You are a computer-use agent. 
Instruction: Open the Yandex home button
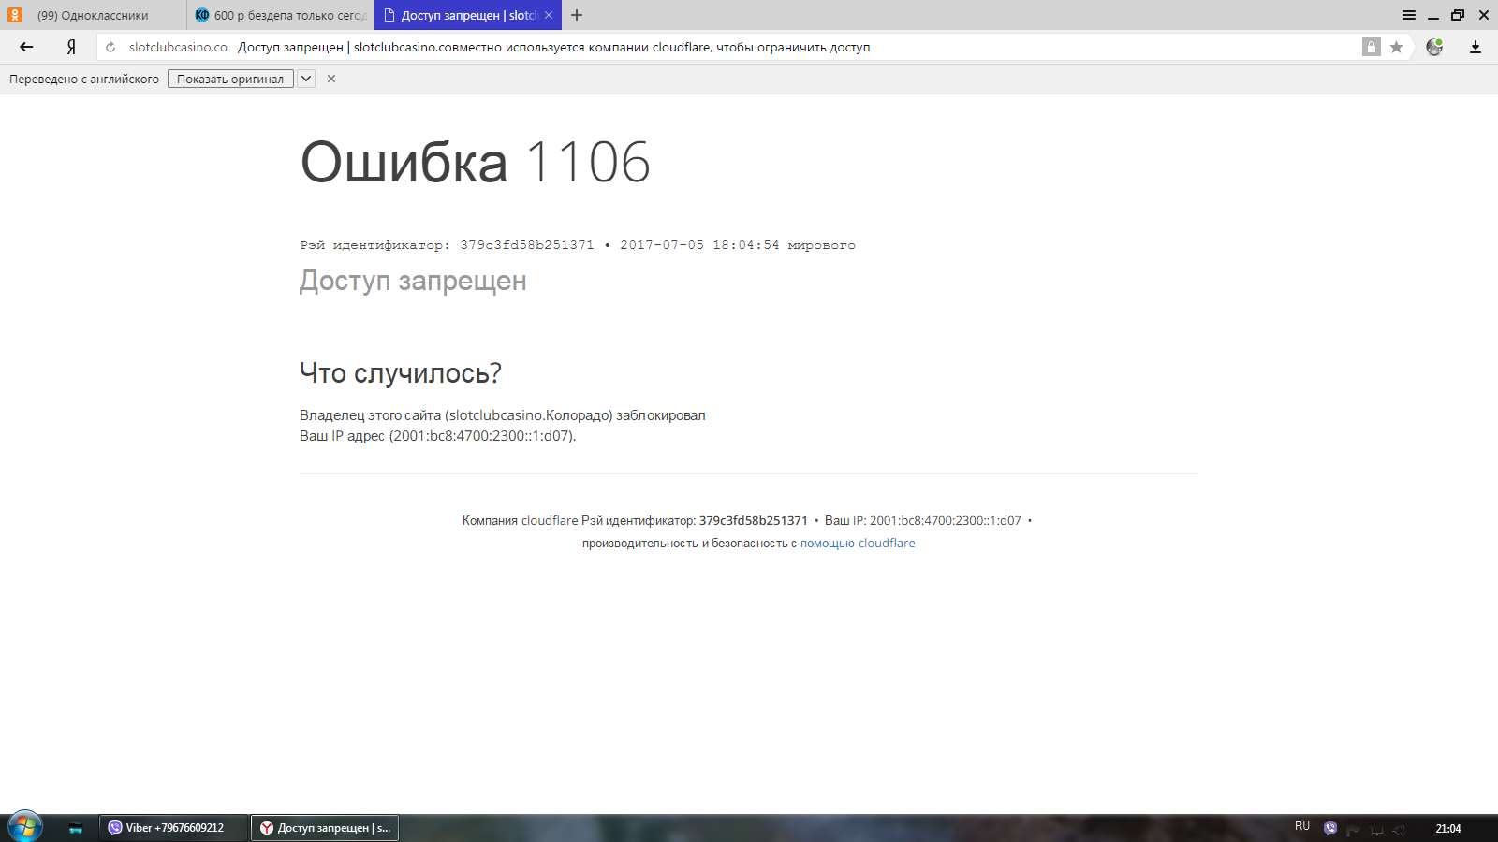coord(71,47)
